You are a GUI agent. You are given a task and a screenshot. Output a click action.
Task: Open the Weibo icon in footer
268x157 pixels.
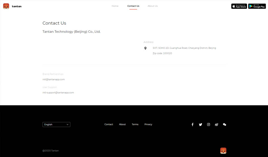[x=216, y=125]
